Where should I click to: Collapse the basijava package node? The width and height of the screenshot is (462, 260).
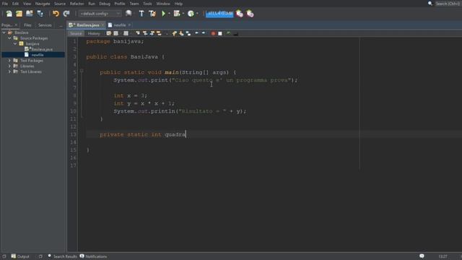point(15,43)
